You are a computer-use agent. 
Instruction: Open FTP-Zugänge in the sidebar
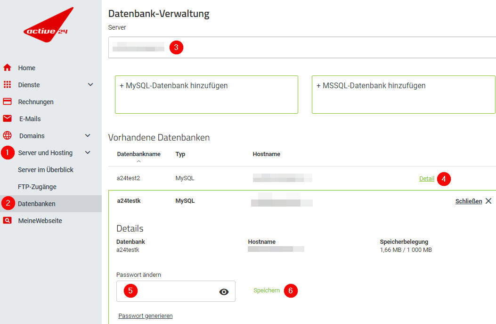click(37, 187)
